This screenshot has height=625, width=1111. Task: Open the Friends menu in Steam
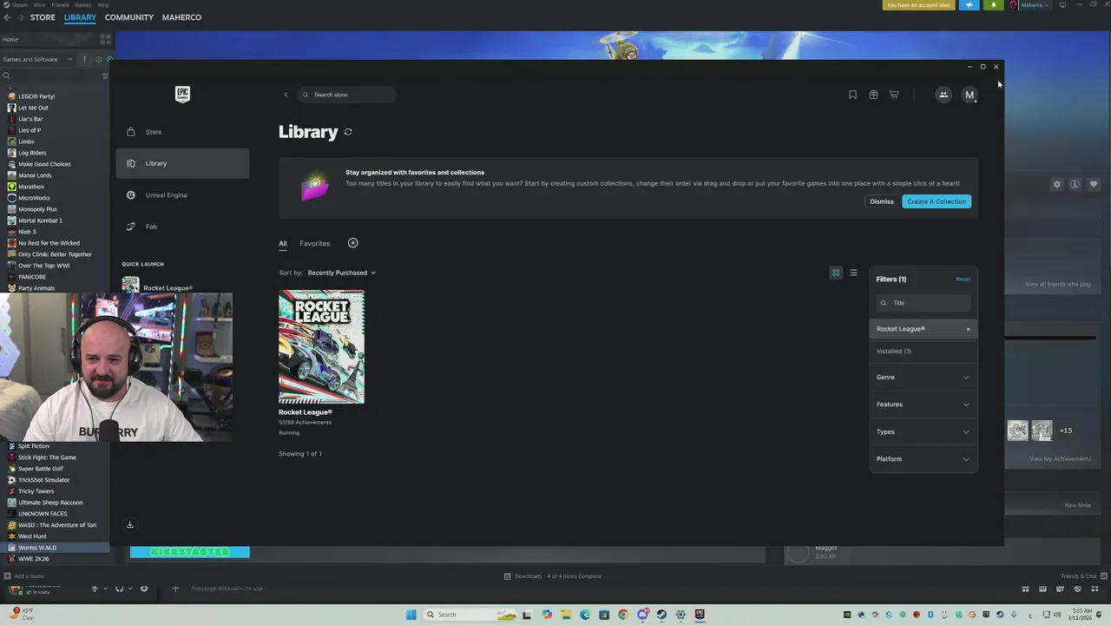pos(60,4)
